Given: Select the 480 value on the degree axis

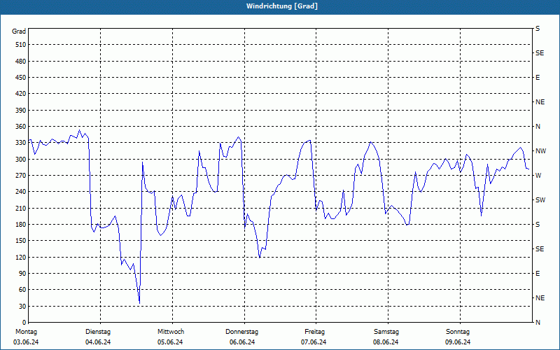Looking at the screenshot, I should pyautogui.click(x=21, y=62).
